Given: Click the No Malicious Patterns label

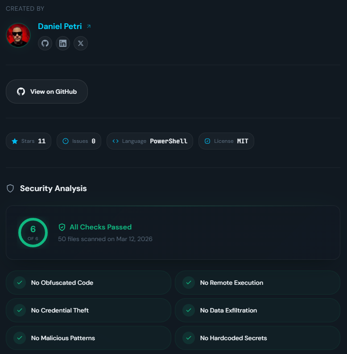Looking at the screenshot, I should point(63,338).
